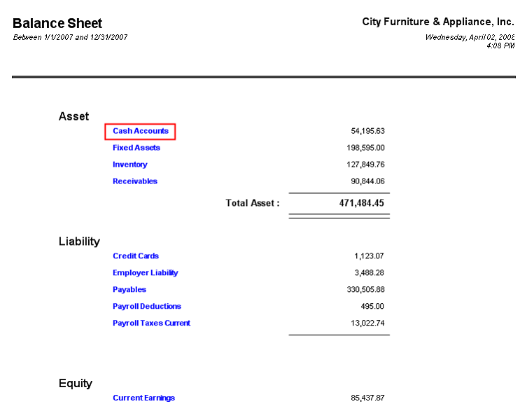
Task: Click the City Furniture & Appliance company name
Action: (438, 22)
